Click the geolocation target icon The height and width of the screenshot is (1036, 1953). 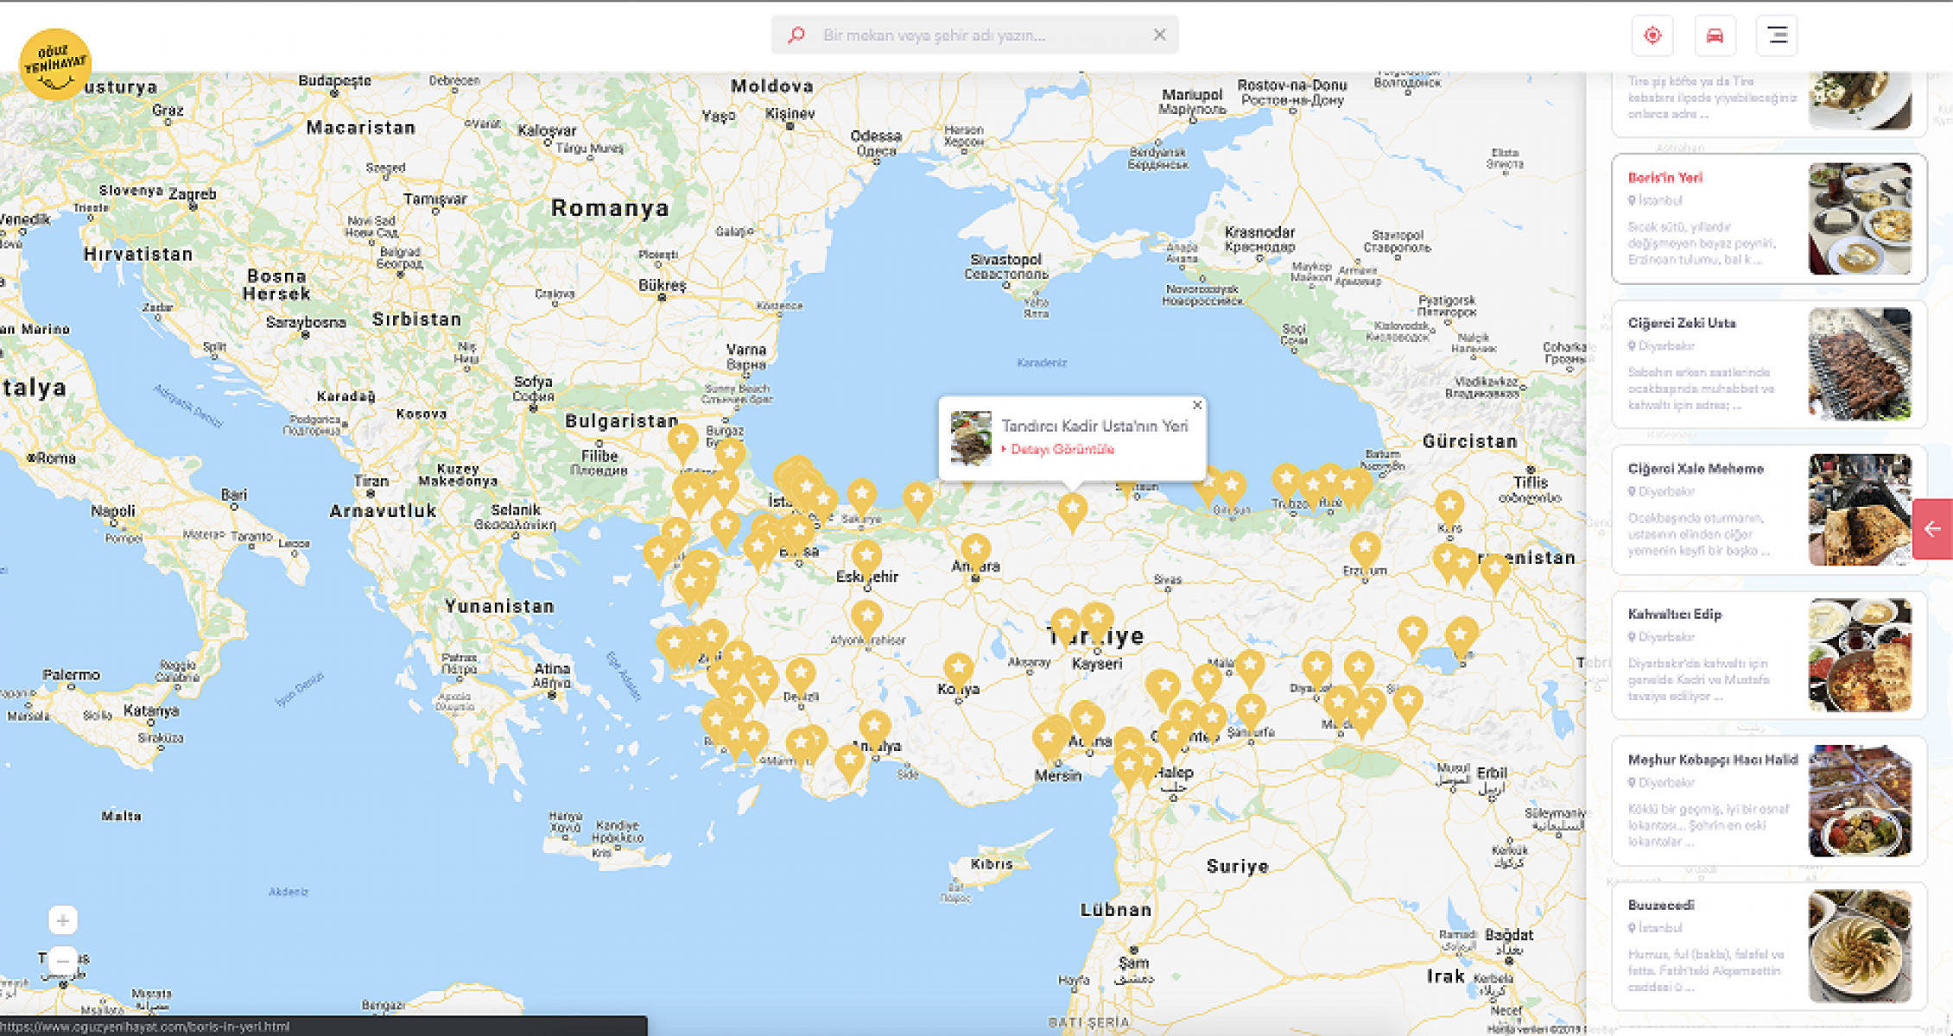(x=1652, y=35)
